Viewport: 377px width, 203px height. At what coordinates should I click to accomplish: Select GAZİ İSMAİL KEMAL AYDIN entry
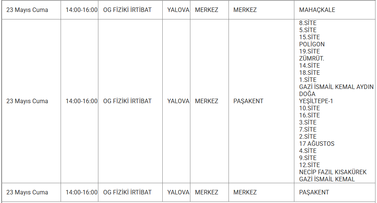click(336, 87)
